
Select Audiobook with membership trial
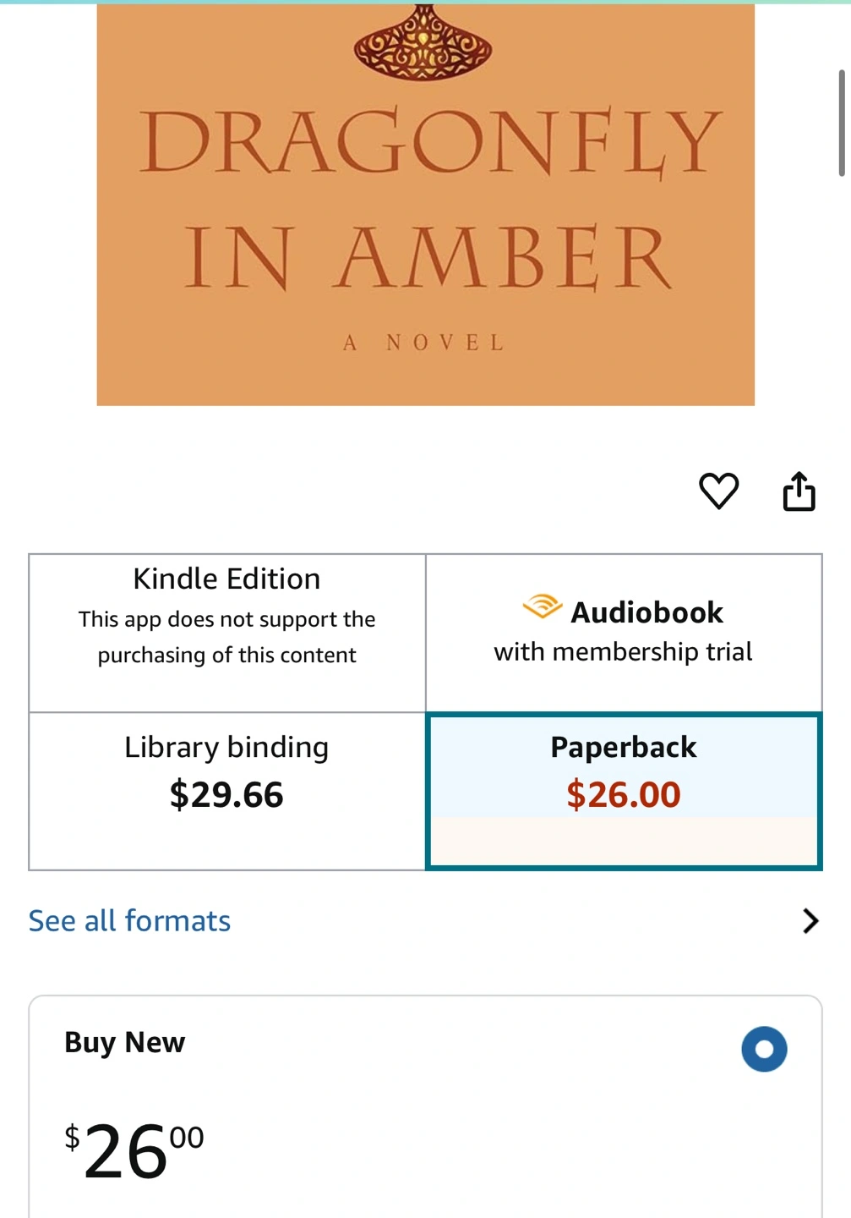coord(624,633)
